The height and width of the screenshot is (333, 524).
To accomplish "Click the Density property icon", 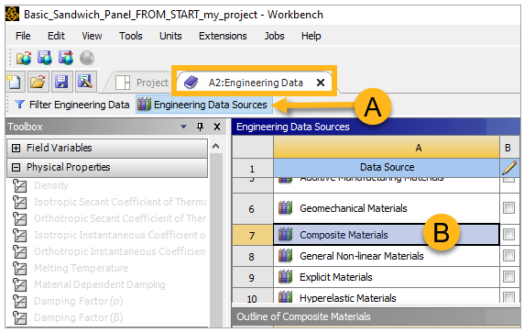I will pyautogui.click(x=20, y=185).
